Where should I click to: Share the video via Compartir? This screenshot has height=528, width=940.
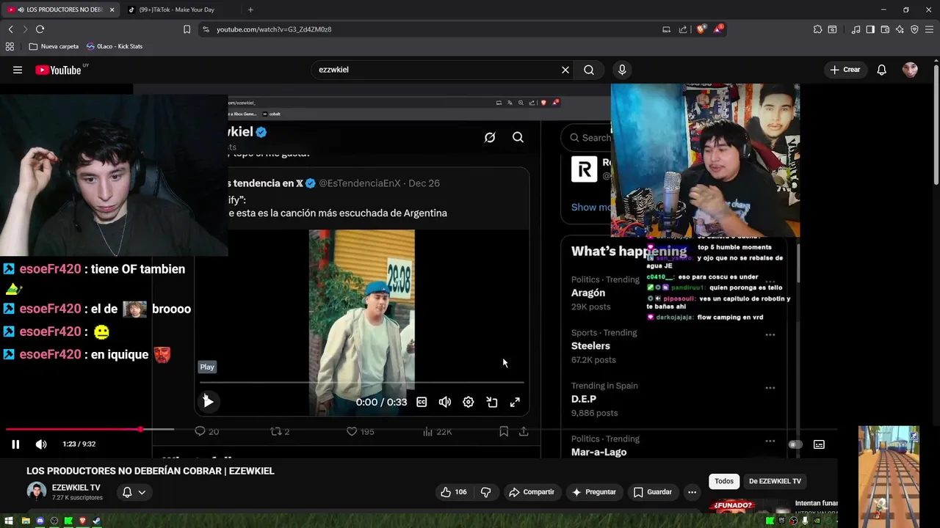coord(532,492)
